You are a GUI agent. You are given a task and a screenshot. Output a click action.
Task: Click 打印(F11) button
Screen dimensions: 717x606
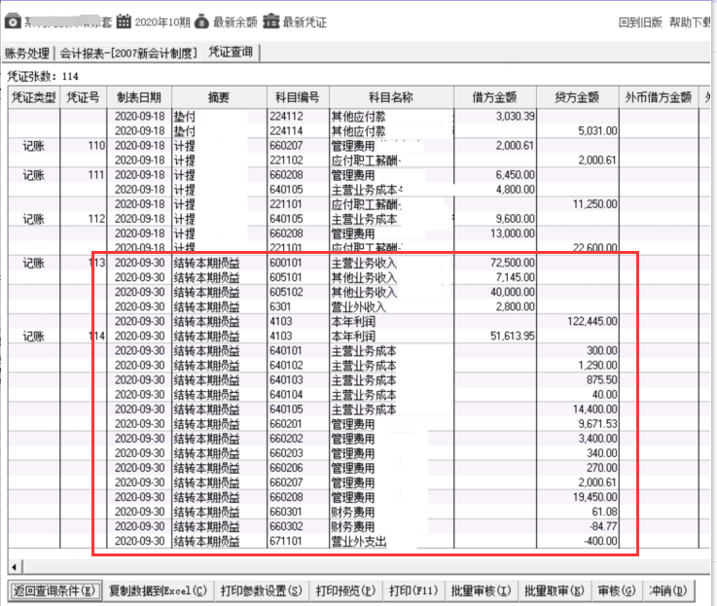click(x=413, y=590)
